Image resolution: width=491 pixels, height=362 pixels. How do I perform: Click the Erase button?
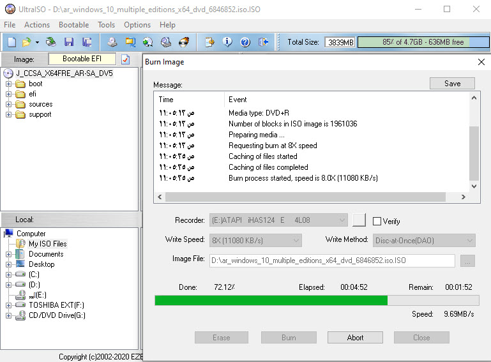click(x=222, y=338)
